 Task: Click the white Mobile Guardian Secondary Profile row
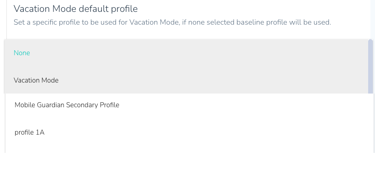pyautogui.click(x=183, y=105)
